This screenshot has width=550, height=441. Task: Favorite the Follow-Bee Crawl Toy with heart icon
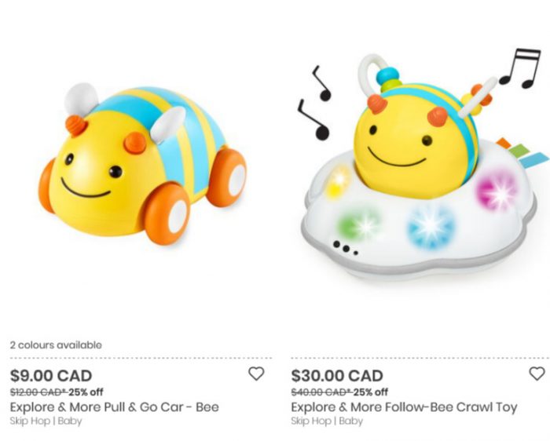click(x=537, y=374)
